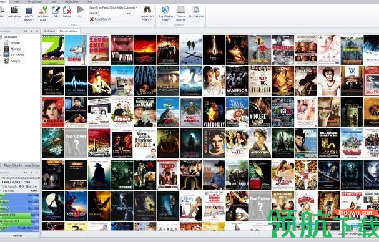
Task: Select the Las Vegas movie poster
Action: point(122,143)
